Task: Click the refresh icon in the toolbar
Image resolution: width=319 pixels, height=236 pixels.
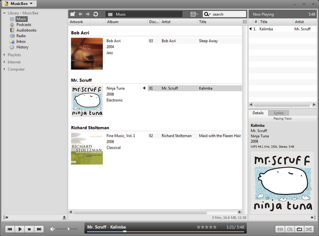Action: pyautogui.click(x=96, y=14)
